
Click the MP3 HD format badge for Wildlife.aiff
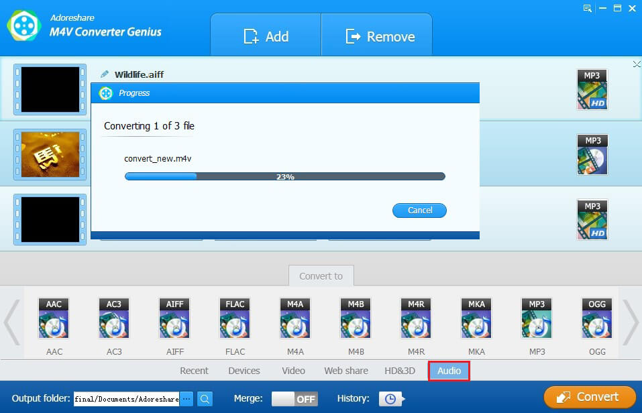coord(592,89)
